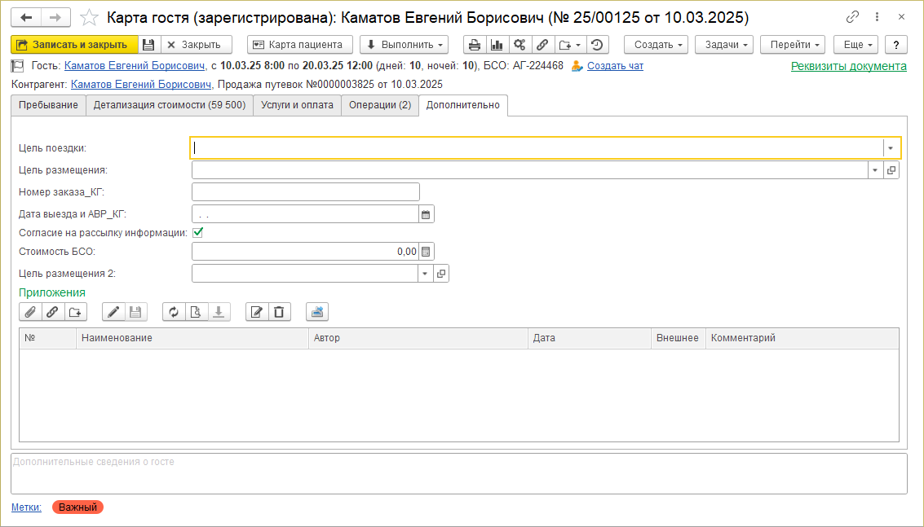This screenshot has height=527, width=924.
Task: Open the Услуги и оплата tab
Action: coord(297,105)
